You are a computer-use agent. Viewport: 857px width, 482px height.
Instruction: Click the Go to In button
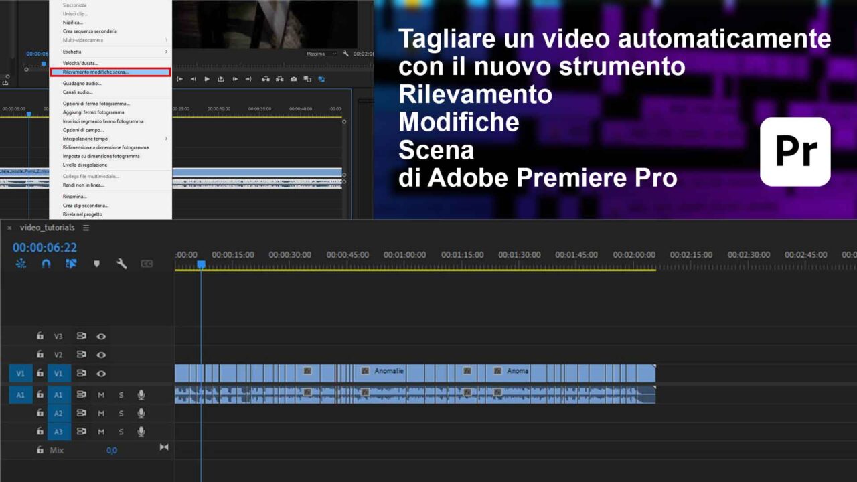click(x=179, y=78)
